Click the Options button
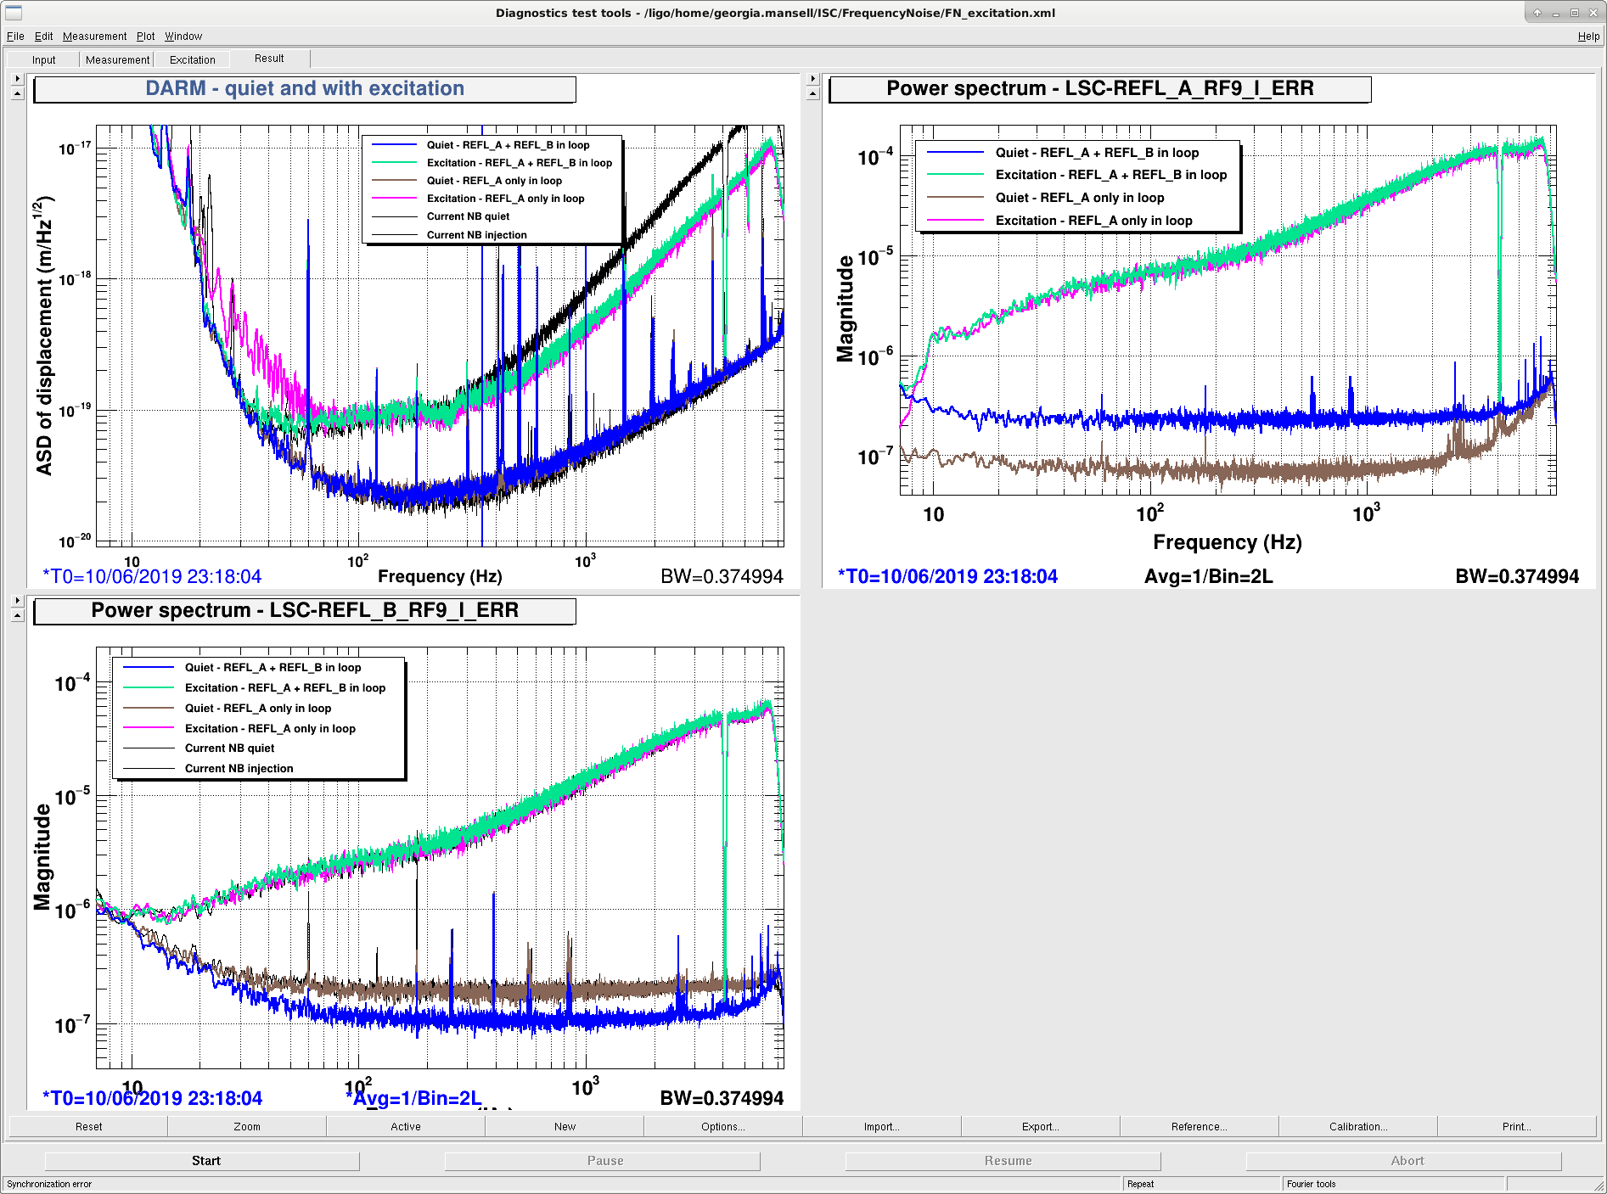Screen dimensions: 1607x1194 723,1127
